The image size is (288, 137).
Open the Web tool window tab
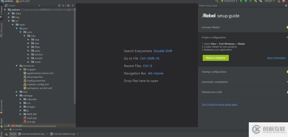pyautogui.click(x=2, y=134)
